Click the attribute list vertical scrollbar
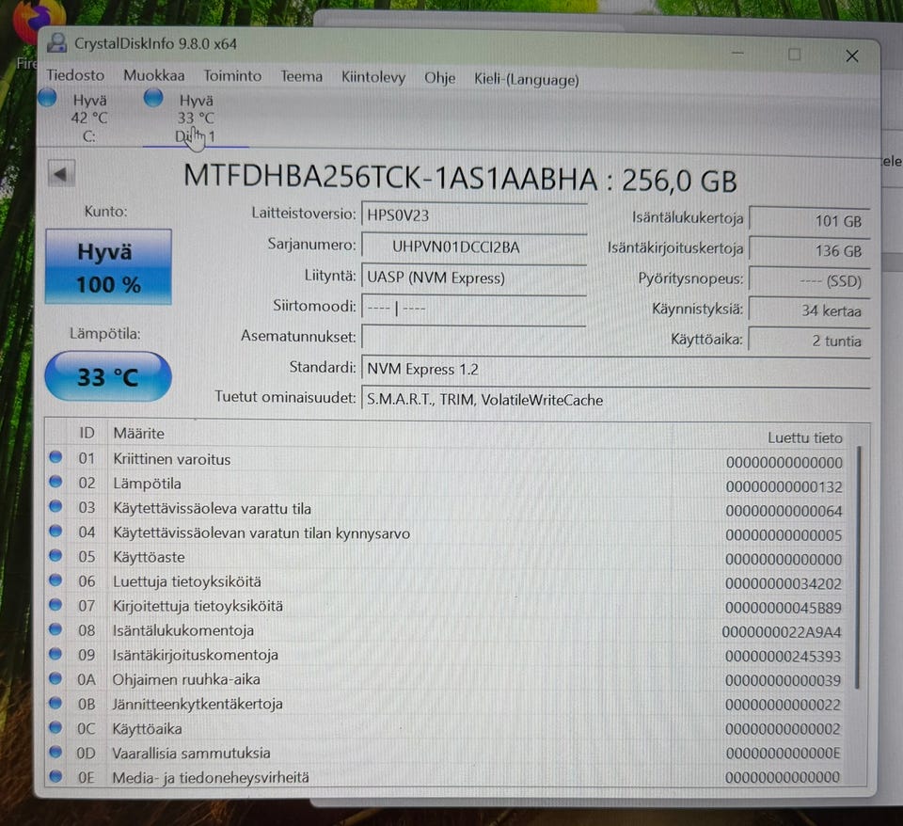The width and height of the screenshot is (903, 826). [x=858, y=567]
